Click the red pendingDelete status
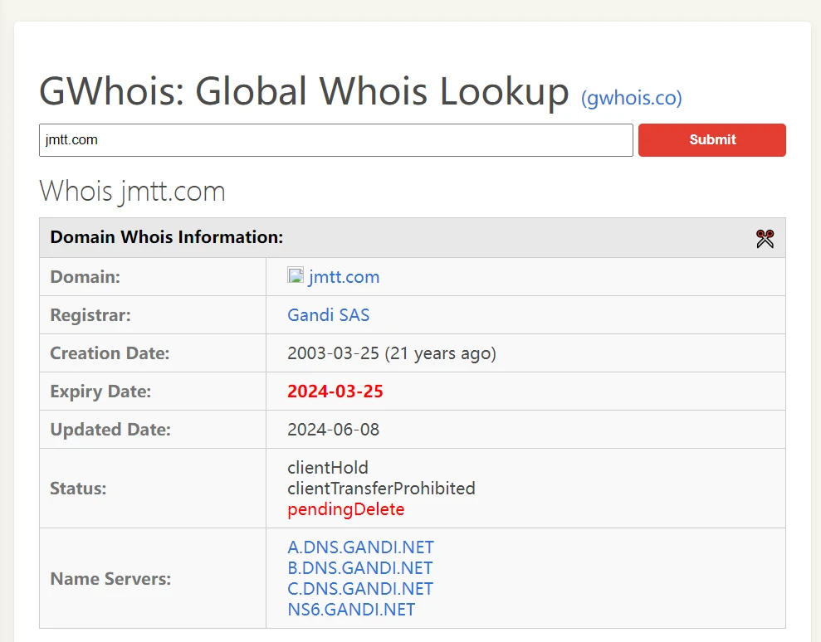Screen dimensions: 821x642 (x=345, y=509)
